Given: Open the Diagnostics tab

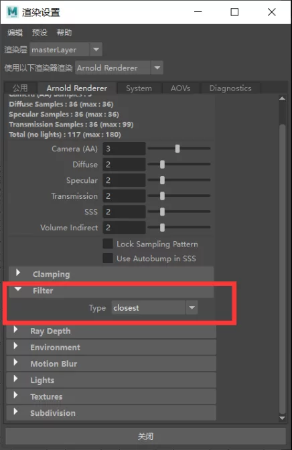Looking at the screenshot, I should coord(230,88).
